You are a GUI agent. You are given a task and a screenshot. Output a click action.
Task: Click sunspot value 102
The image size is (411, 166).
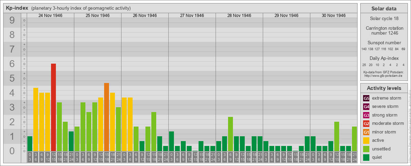(391, 49)
